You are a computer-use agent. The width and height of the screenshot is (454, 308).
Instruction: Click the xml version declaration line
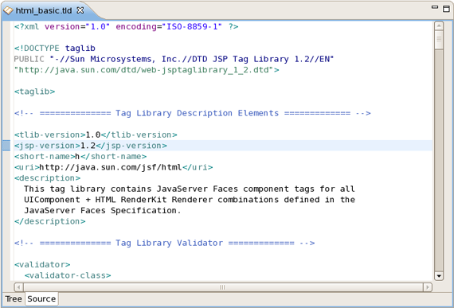tap(126, 26)
